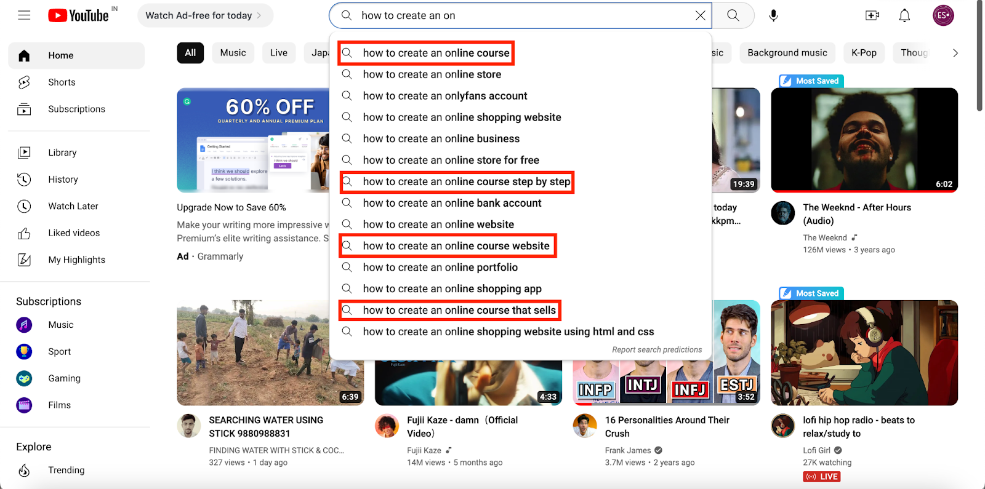
Task: Choose suggestion how to create an online course
Action: pyautogui.click(x=520, y=53)
